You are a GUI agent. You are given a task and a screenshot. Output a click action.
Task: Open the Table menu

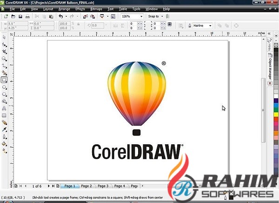pos(123,9)
